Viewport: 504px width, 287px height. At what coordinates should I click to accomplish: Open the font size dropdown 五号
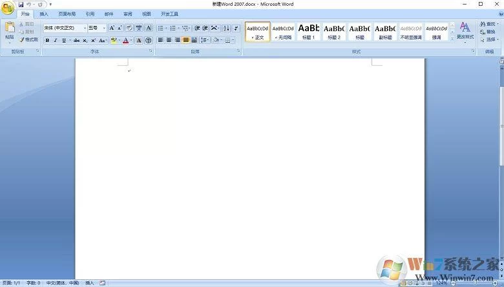tap(104, 28)
